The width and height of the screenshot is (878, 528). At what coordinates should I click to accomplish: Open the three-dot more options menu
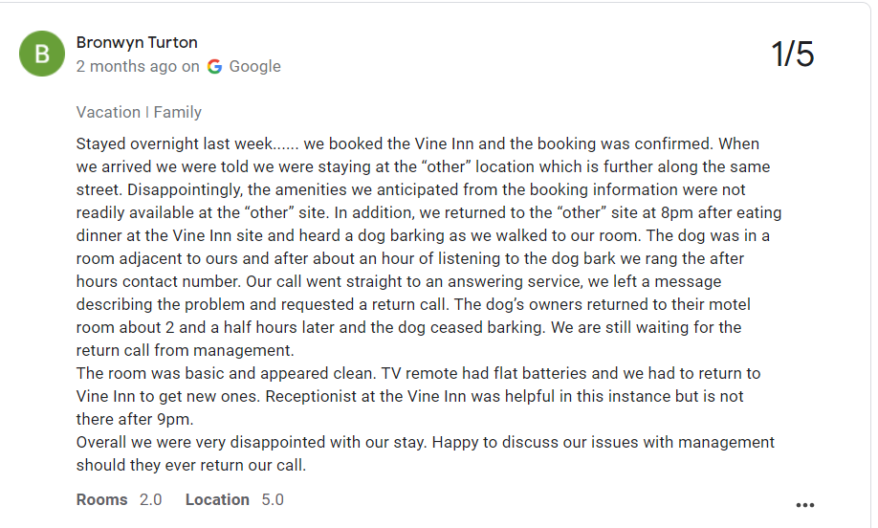pos(804,505)
